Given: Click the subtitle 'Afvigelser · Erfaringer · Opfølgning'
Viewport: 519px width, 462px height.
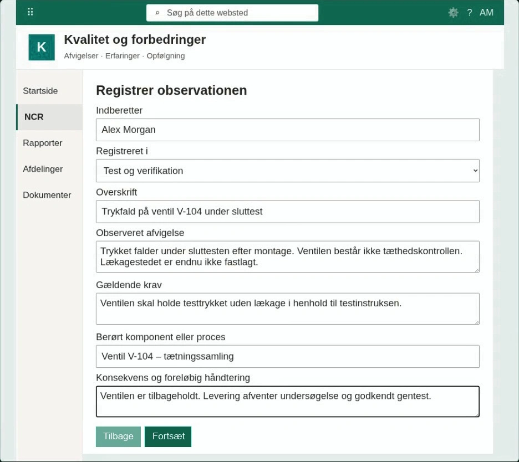Looking at the screenshot, I should pos(124,56).
